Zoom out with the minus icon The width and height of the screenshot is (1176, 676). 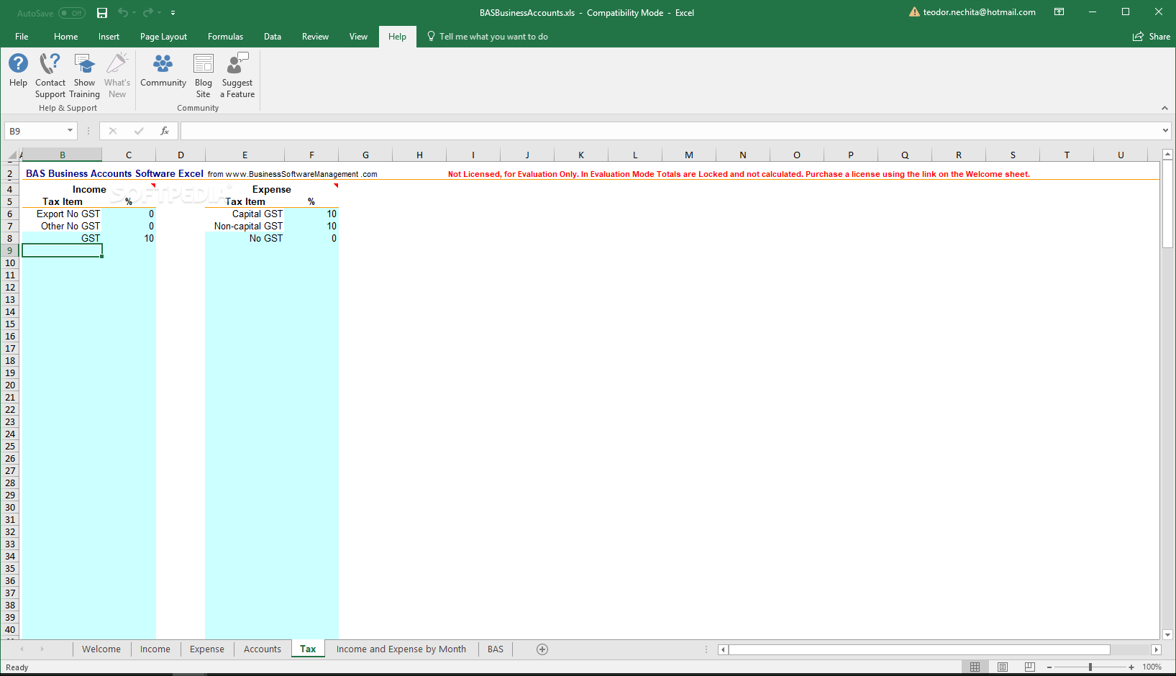(1049, 667)
